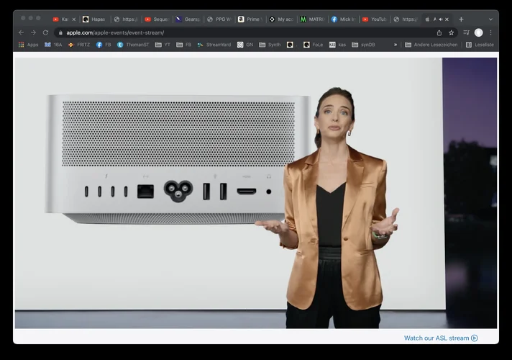Screen dimensions: 512x360
Task: Switch to the MATRIX tab
Action: pyautogui.click(x=312, y=19)
